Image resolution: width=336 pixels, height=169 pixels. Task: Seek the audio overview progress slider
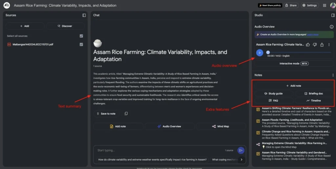(x=268, y=53)
